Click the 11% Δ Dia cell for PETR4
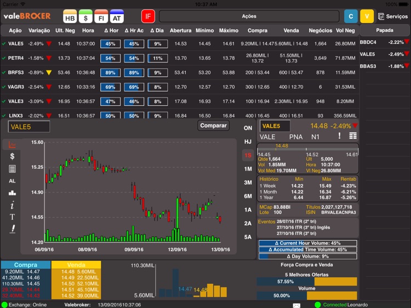The width and height of the screenshot is (411, 308). tap(158, 58)
